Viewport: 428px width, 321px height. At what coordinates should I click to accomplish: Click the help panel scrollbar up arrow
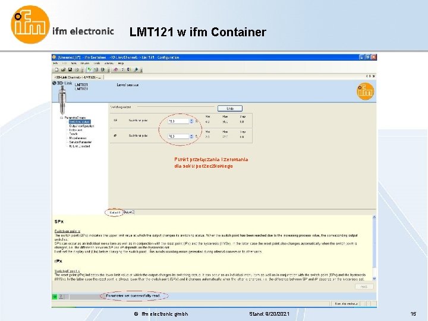tap(374, 218)
